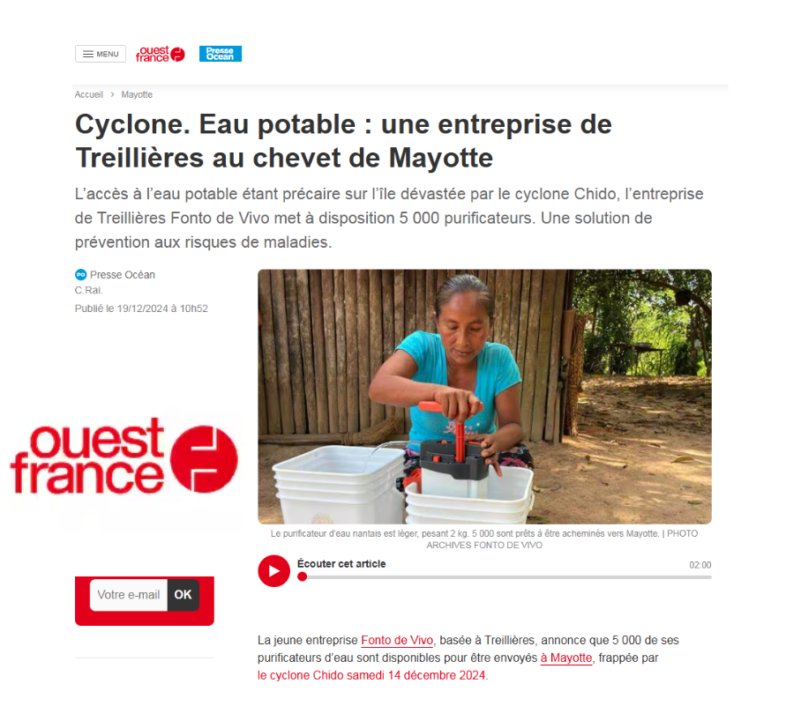Open the Presse Océan blue logo
This screenshot has width=801, height=721.
(221, 54)
